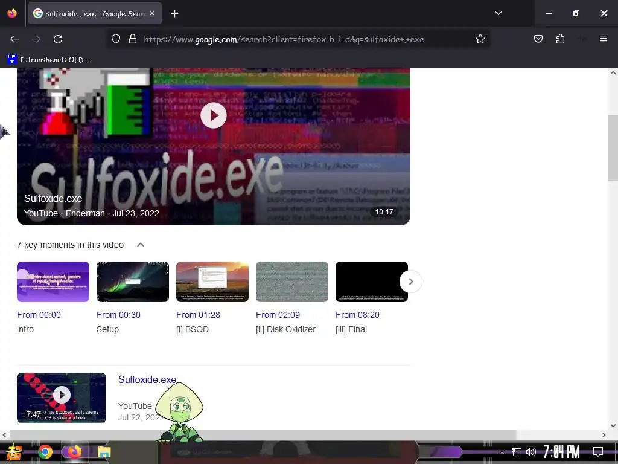Play the Sulfoxide.exe Enderman video
The width and height of the screenshot is (618, 464).
coord(214,115)
